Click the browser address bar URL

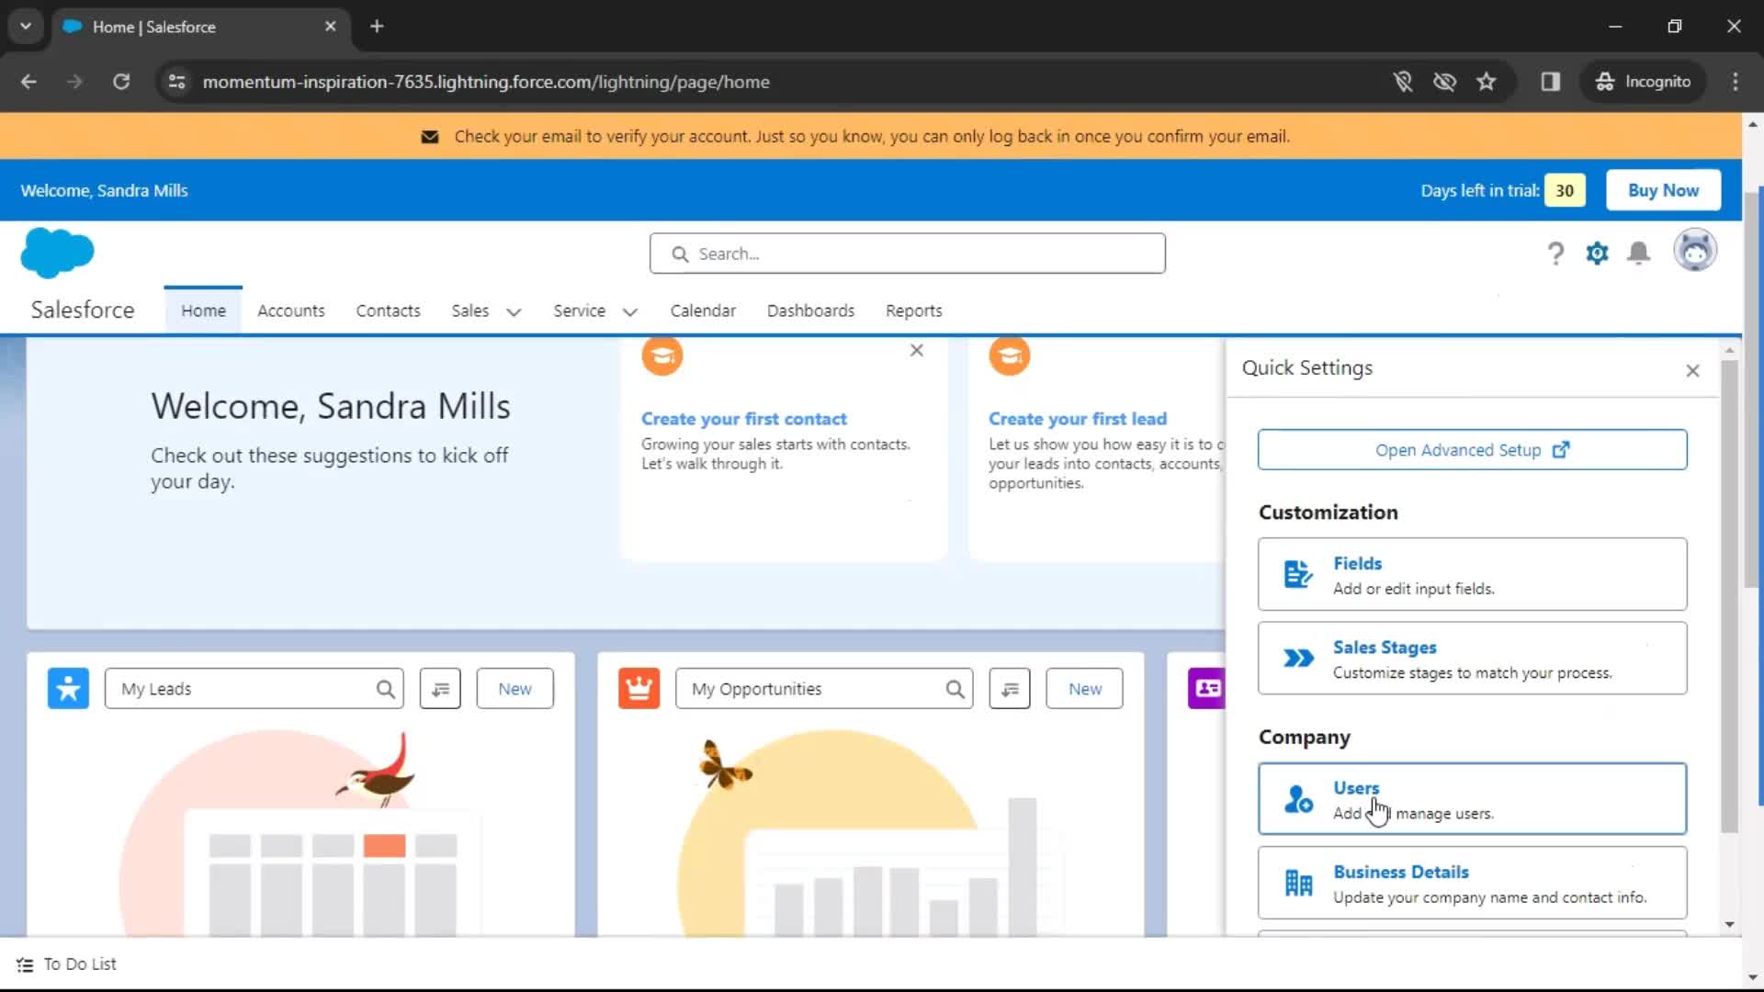[x=486, y=82]
